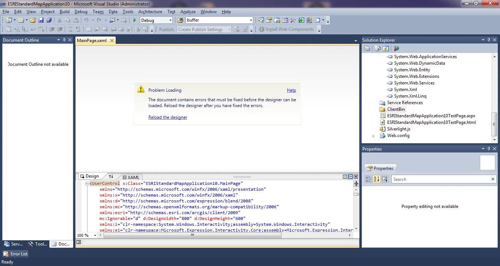500x266 pixels.
Task: Click the Reload the designer link
Action: click(168, 117)
